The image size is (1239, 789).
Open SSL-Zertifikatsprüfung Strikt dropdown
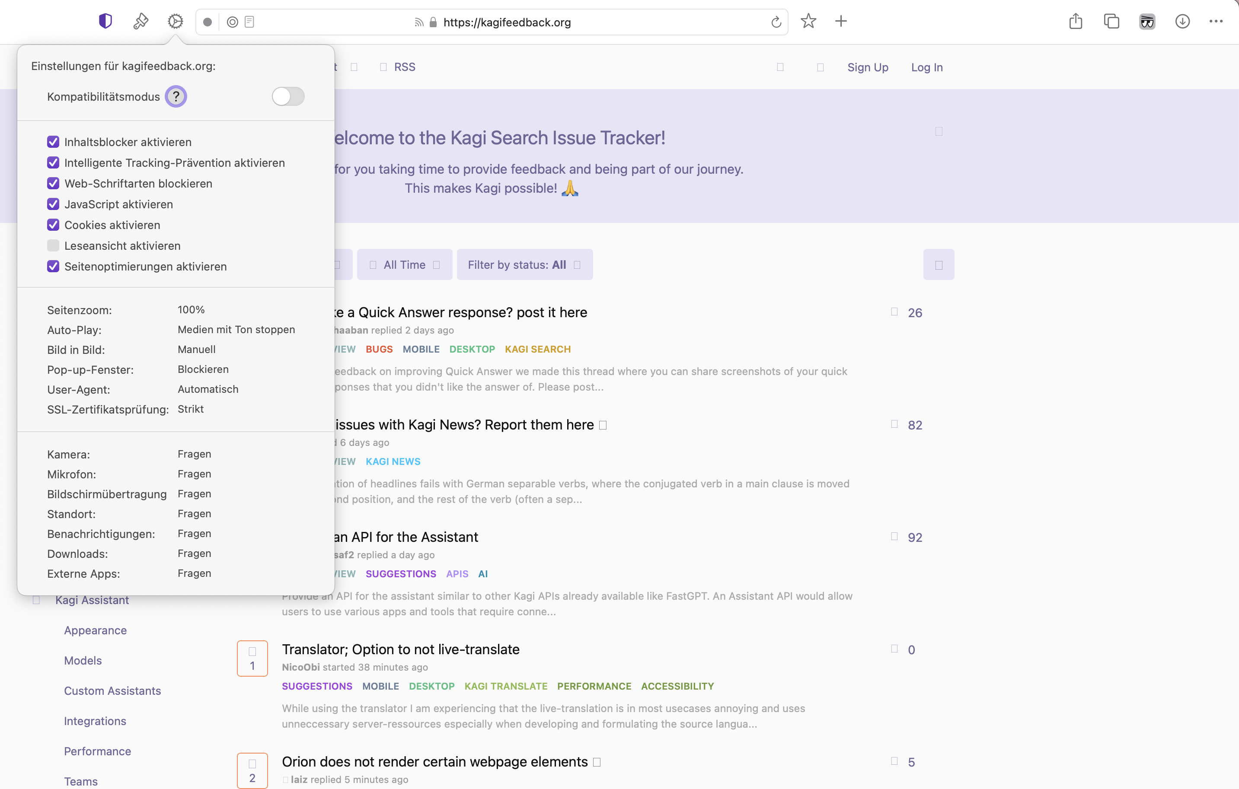point(190,410)
